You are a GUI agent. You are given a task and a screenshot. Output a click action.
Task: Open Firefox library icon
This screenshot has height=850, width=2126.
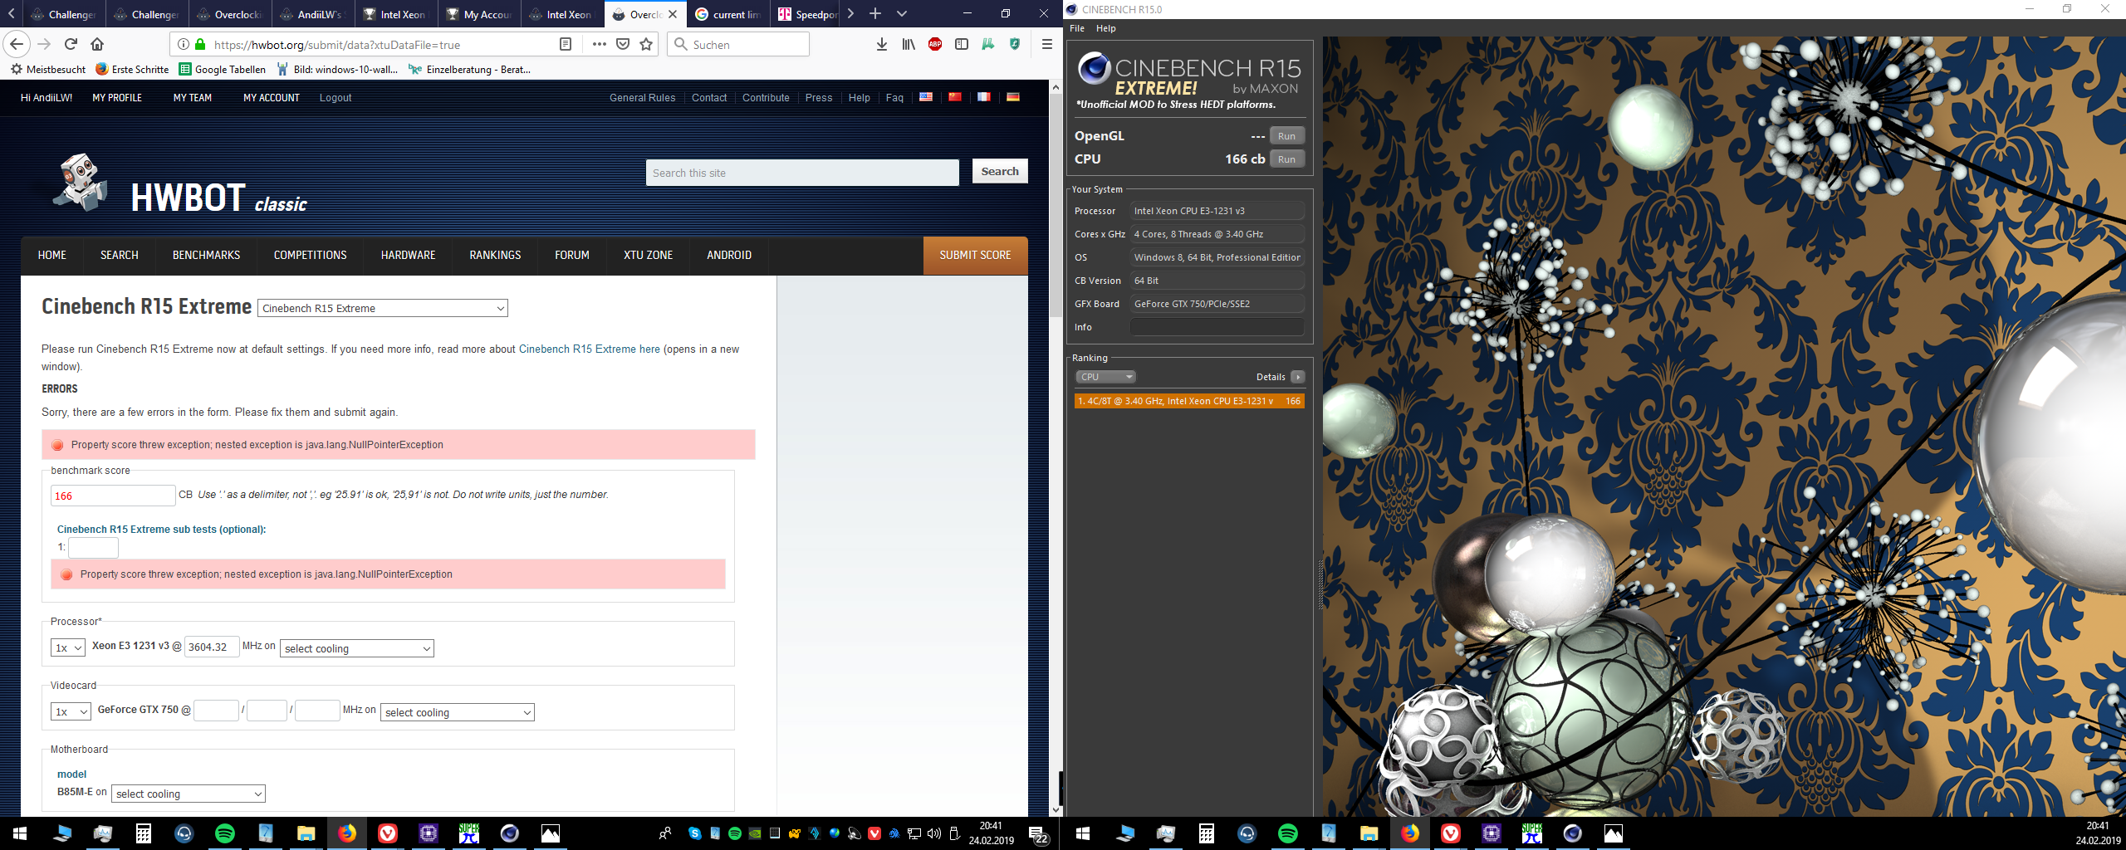909,45
